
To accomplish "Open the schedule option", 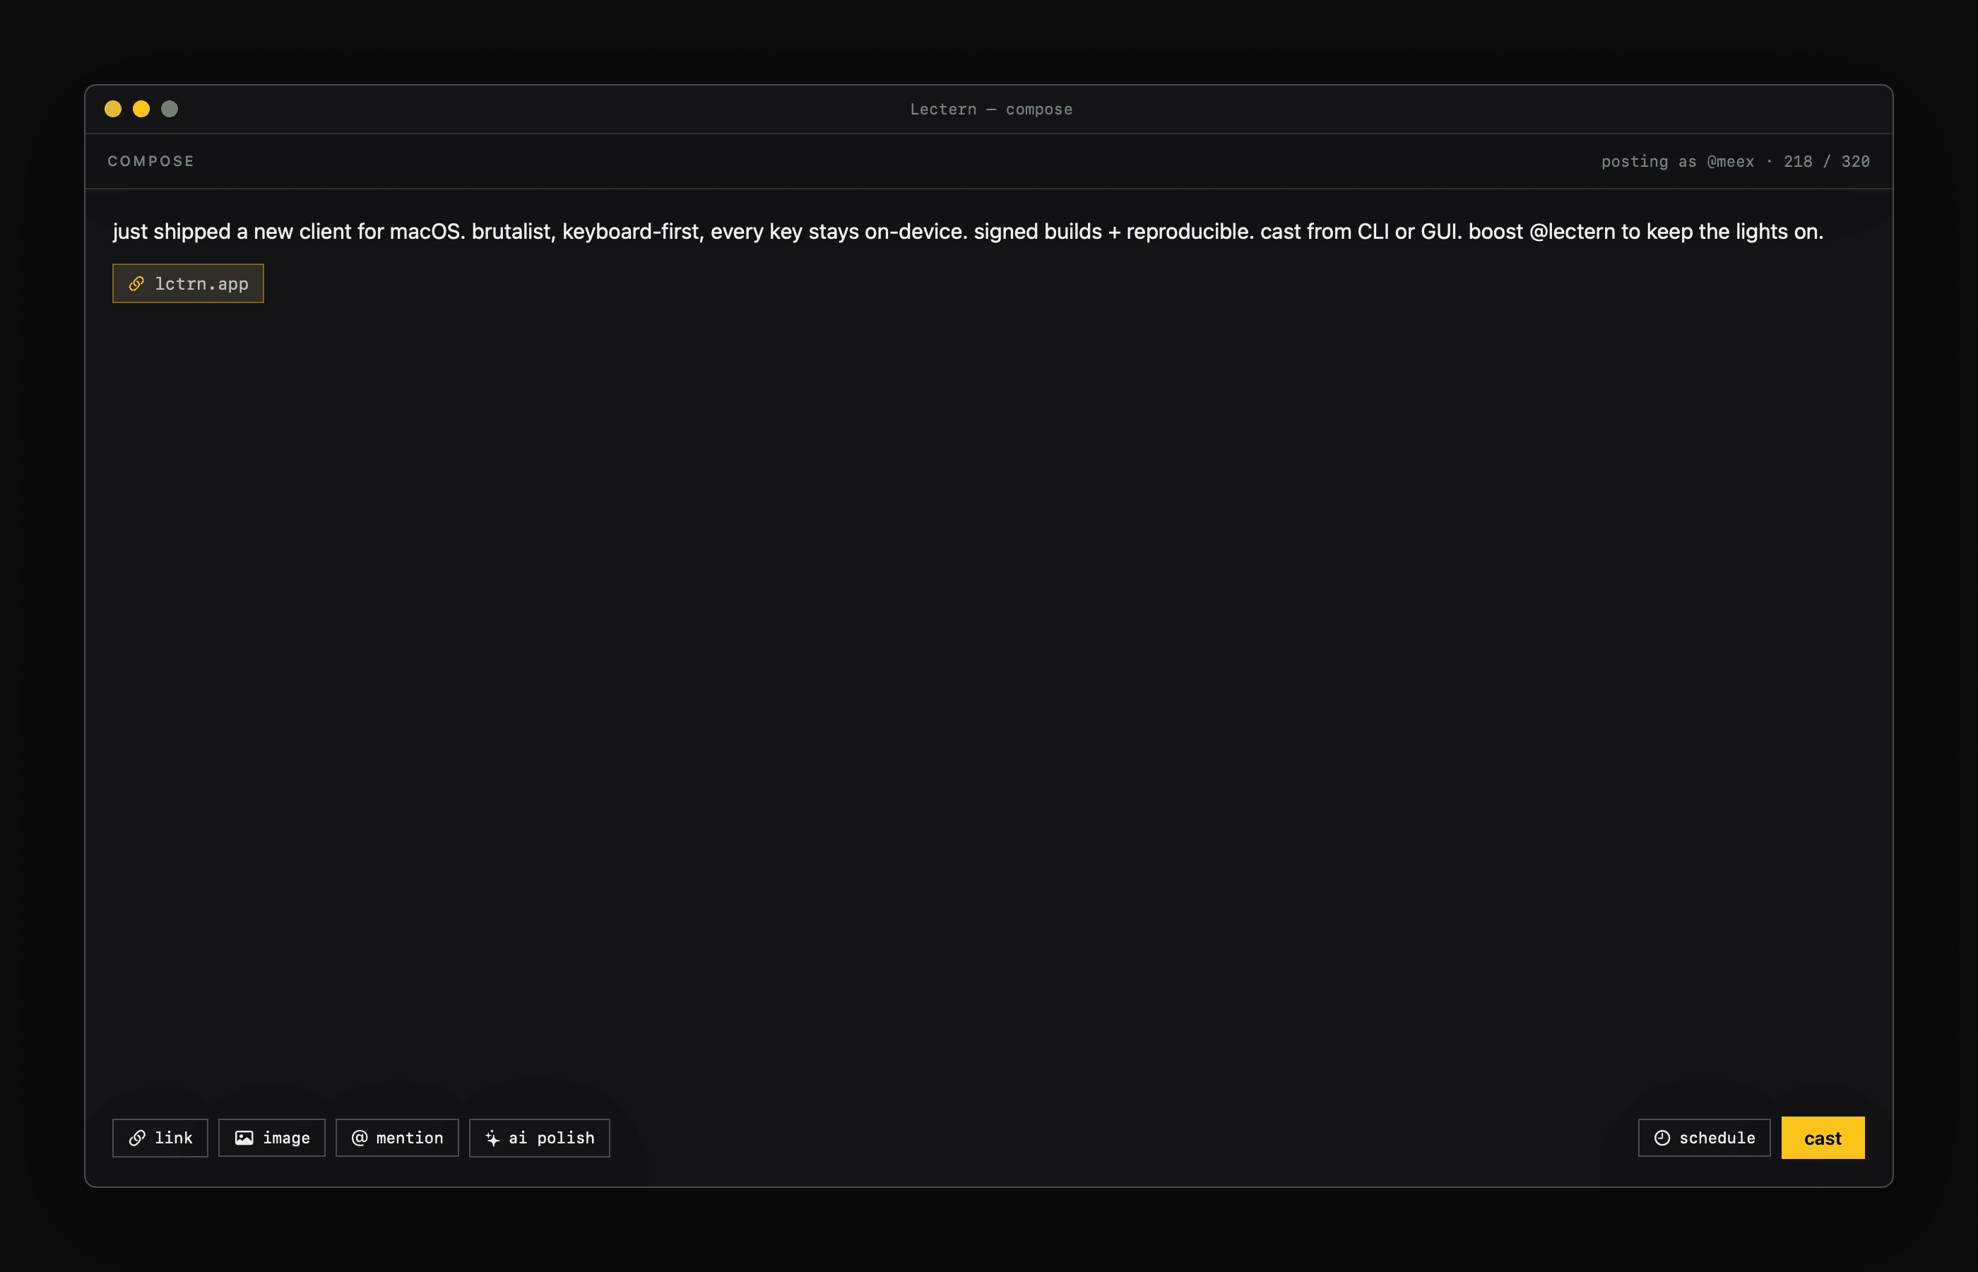I will (x=1704, y=1137).
